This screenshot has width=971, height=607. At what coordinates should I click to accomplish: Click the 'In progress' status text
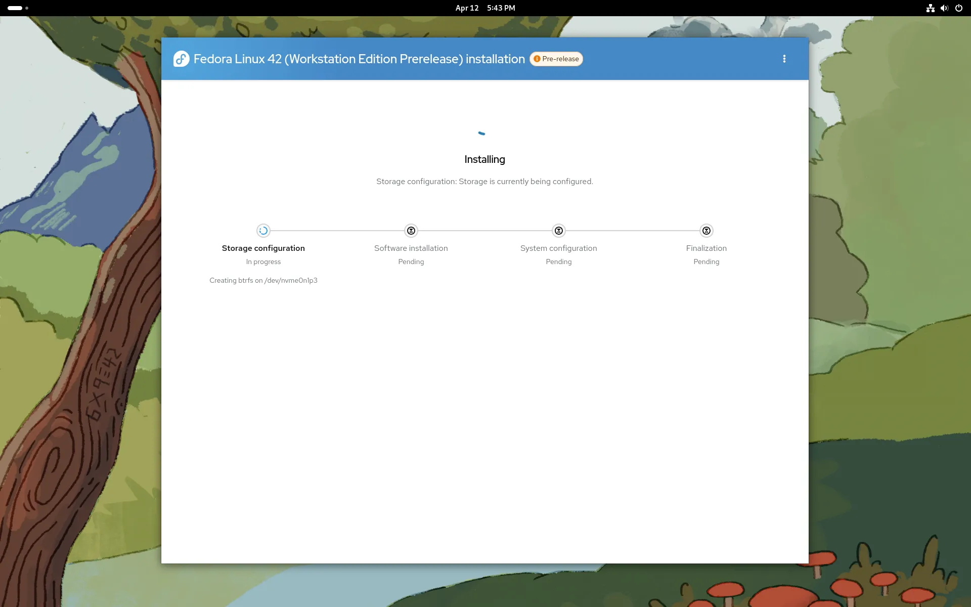point(263,262)
